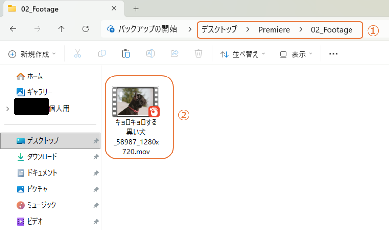This screenshot has height=231, width=389.
Task: Click the Share icon in toolbar
Action: pyautogui.click(x=174, y=54)
